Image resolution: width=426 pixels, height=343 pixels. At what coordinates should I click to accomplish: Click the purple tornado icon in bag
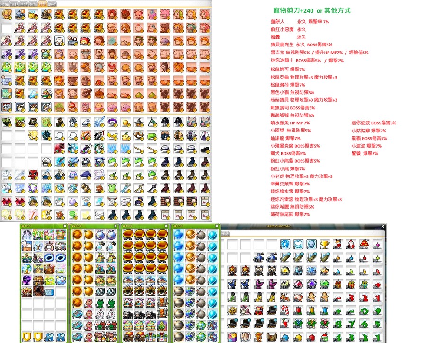point(27,280)
